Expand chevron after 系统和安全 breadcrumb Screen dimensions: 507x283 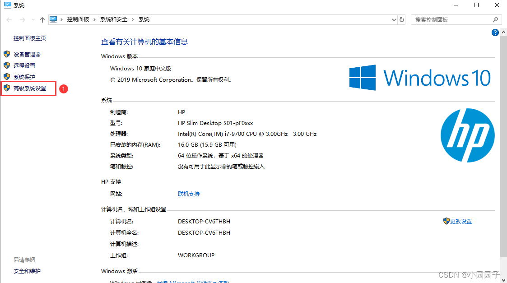click(133, 19)
